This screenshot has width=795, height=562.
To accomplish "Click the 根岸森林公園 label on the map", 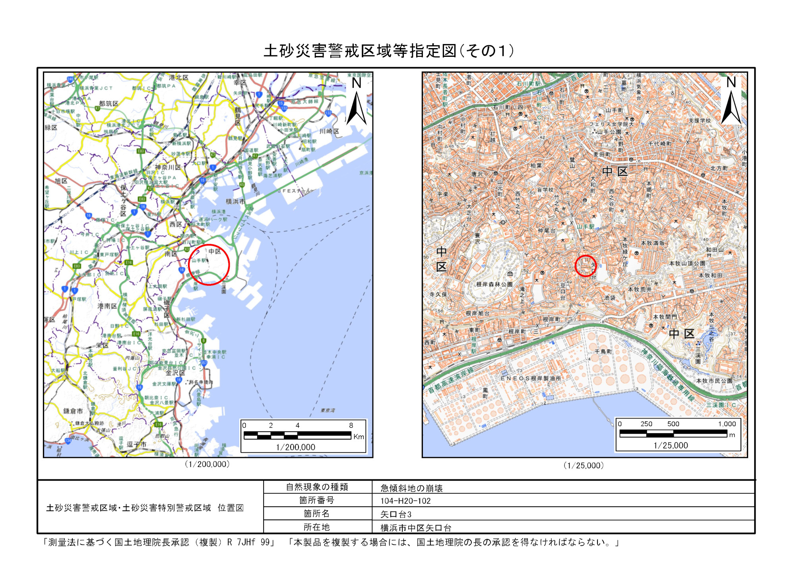I will (x=494, y=284).
